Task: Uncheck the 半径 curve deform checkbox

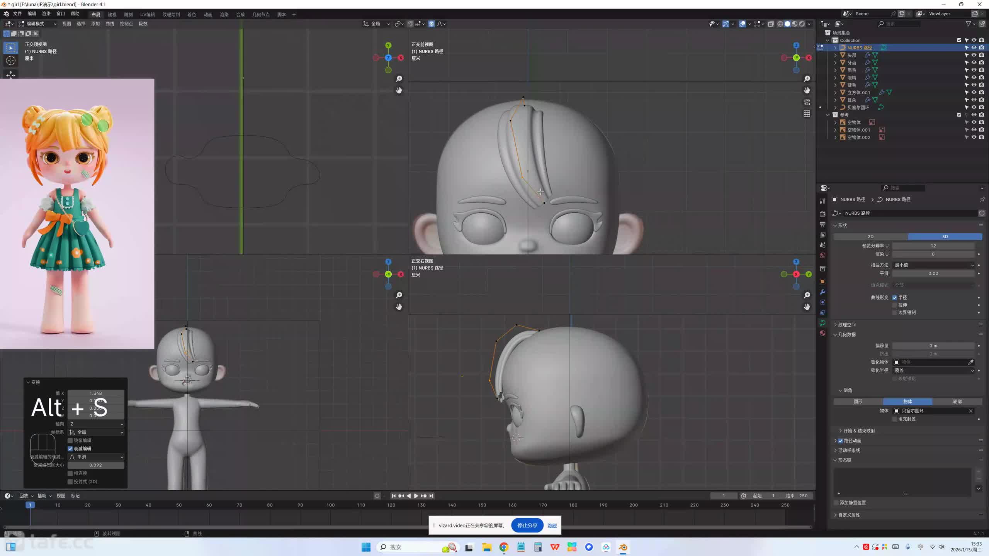Action: click(x=895, y=297)
